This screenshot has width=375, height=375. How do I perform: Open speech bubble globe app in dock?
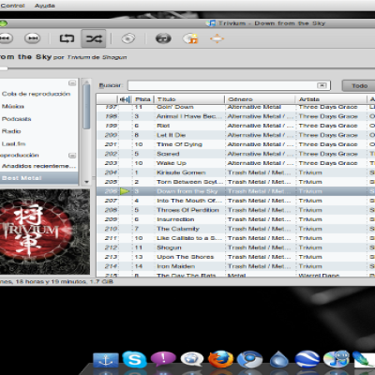click(192, 359)
